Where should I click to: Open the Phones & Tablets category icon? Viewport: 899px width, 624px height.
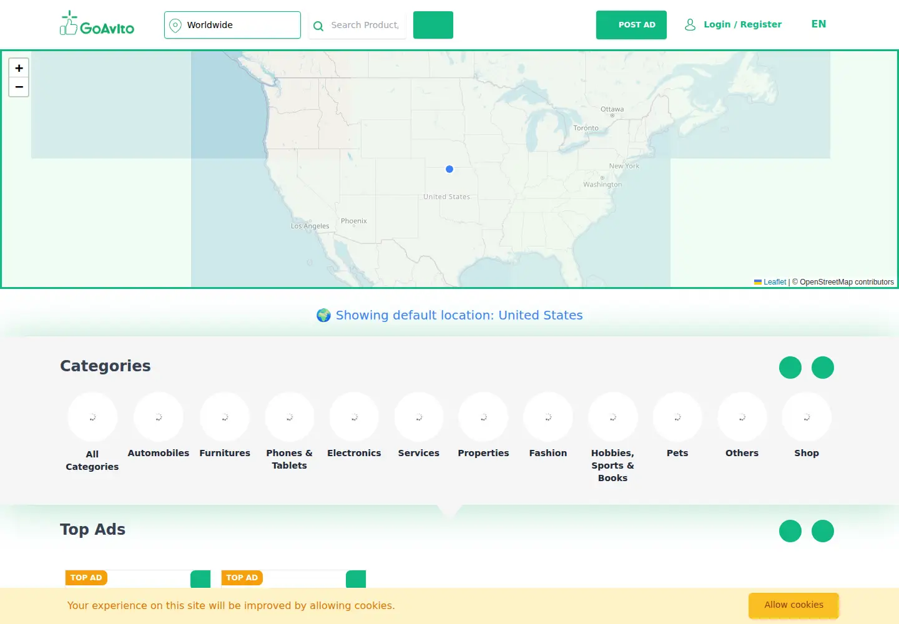coord(290,417)
